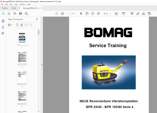Screen dimensions: 157x113
Task: Click the scrolling mode icon
Action: pyautogui.click(x=124, y=14)
